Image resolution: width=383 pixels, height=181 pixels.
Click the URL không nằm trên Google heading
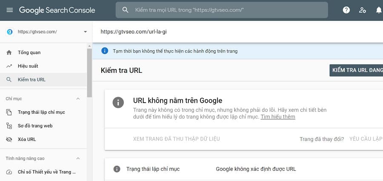pos(177,101)
